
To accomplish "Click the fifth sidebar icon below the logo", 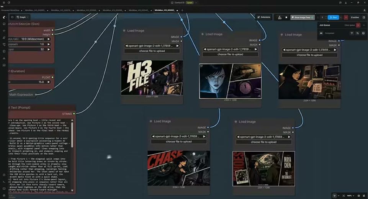I will click(x=4, y=51).
